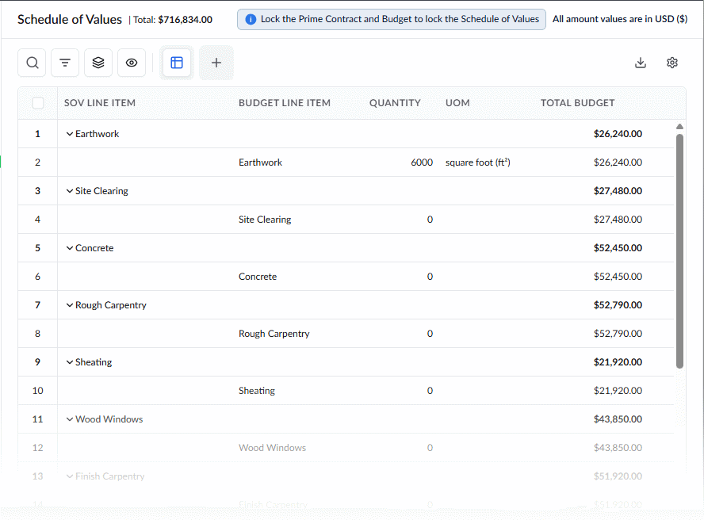Click the Total: $716,834.00 label
Image resolution: width=704 pixels, height=520 pixels.
pyautogui.click(x=173, y=20)
